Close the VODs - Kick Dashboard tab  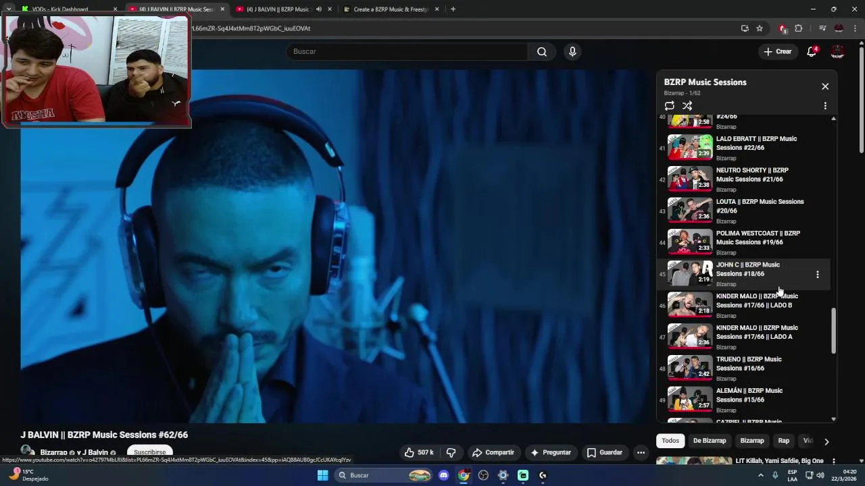(x=115, y=9)
